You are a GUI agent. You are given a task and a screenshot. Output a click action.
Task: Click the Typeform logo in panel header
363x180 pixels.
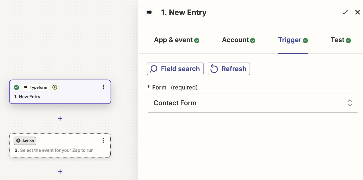click(149, 12)
